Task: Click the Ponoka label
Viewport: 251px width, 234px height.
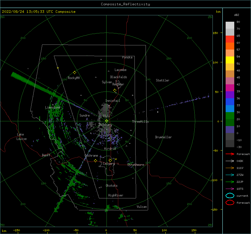Action: [x=127, y=57]
